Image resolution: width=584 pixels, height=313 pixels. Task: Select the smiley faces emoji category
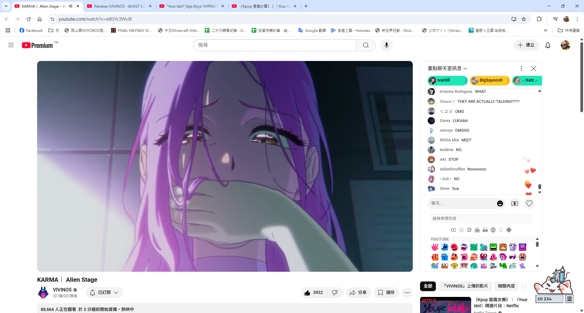click(461, 230)
